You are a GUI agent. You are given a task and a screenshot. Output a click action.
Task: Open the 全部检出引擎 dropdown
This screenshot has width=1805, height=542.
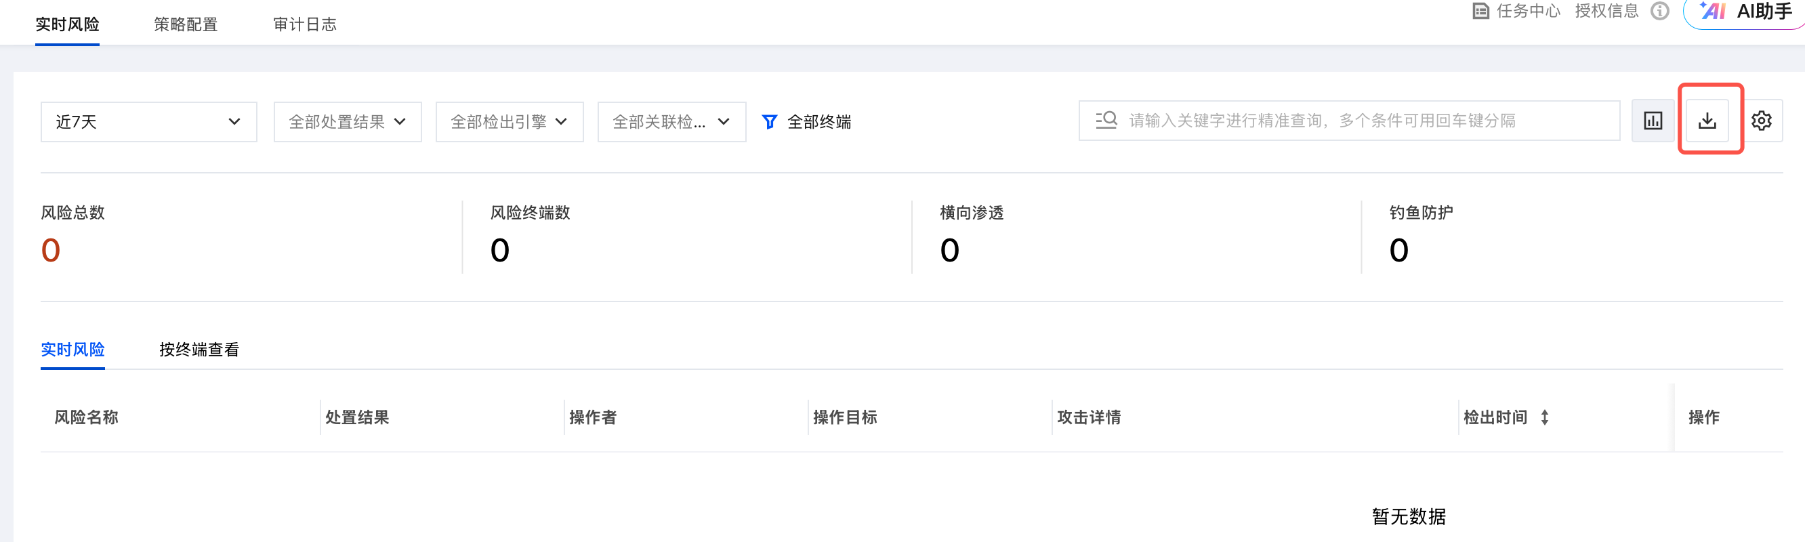510,122
